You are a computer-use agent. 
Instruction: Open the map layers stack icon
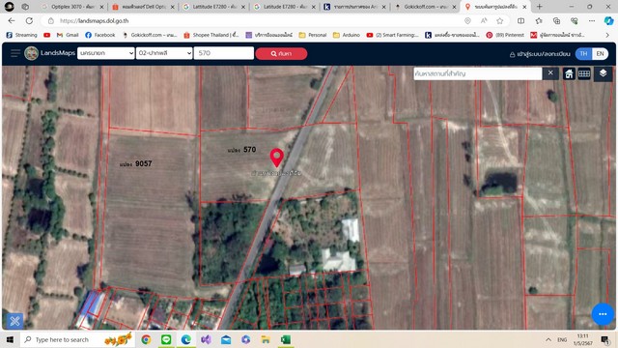pyautogui.click(x=603, y=73)
